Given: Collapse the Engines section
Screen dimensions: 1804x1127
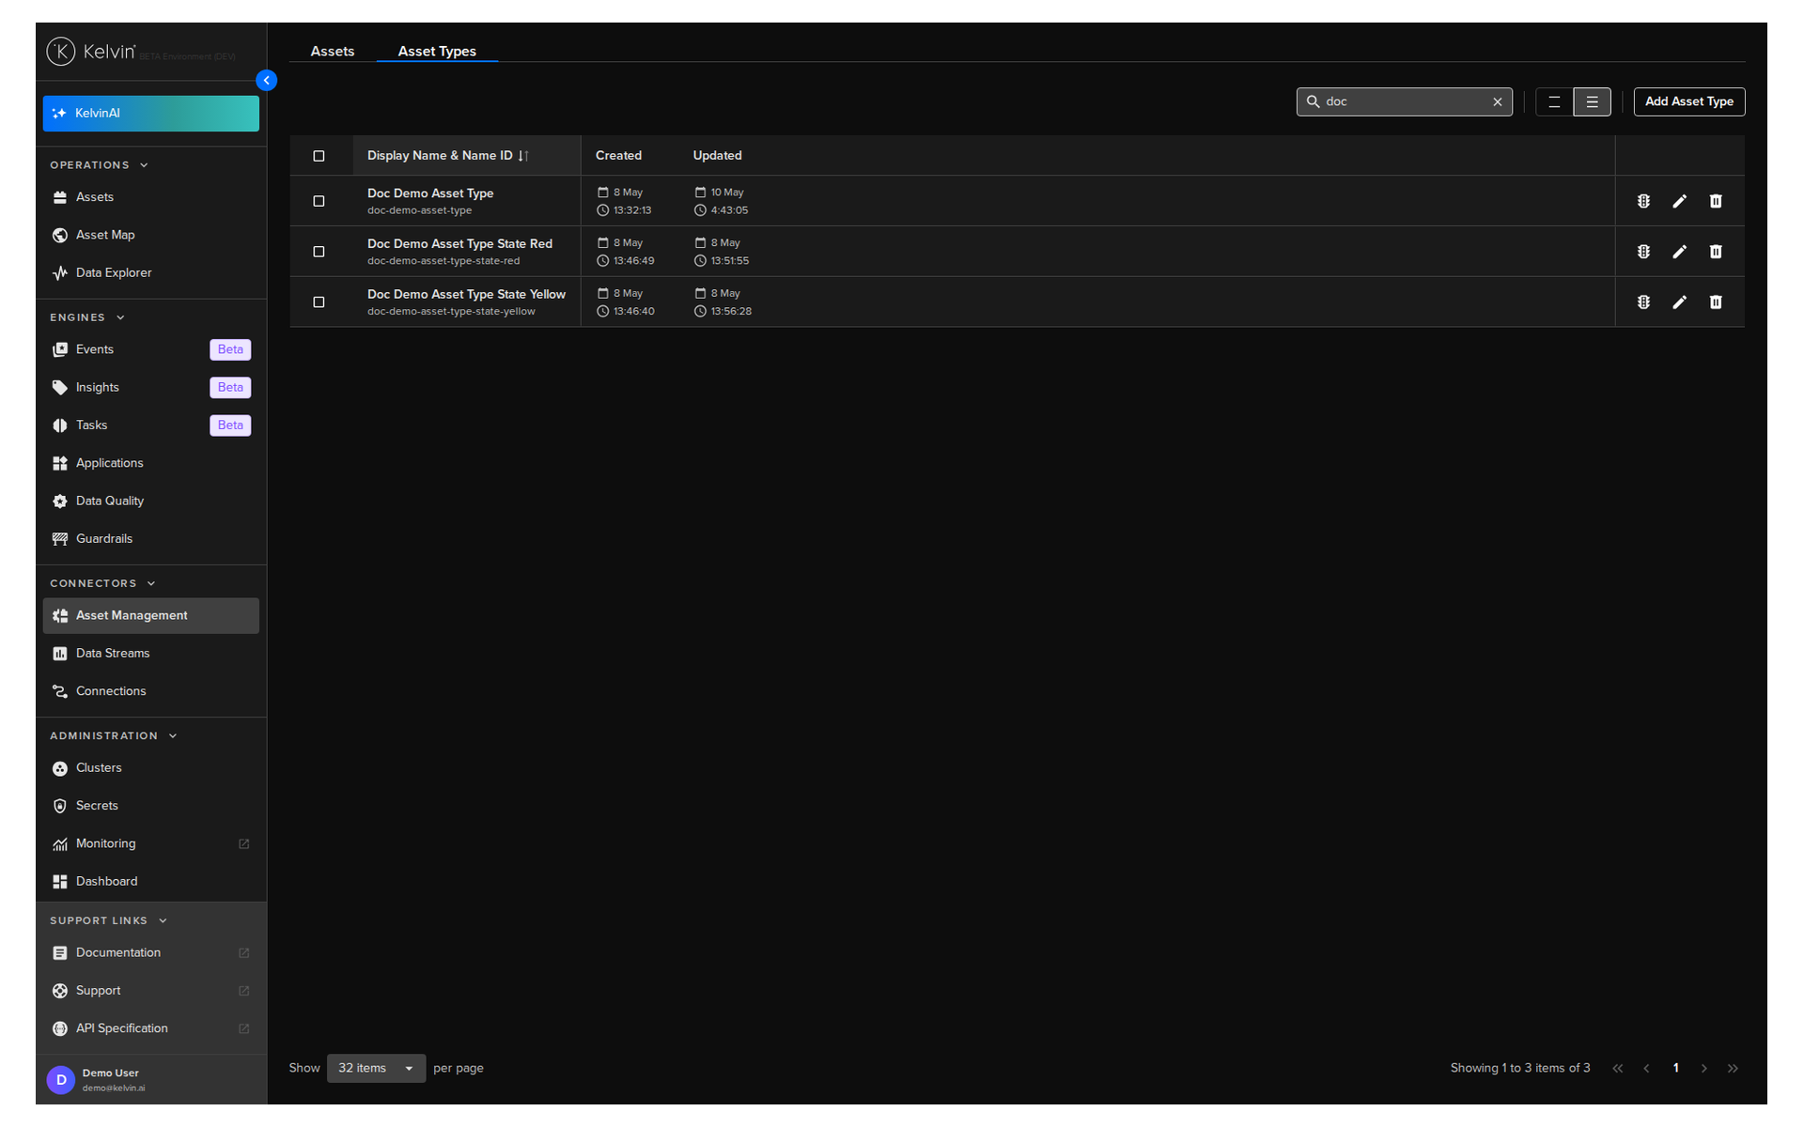Looking at the screenshot, I should tap(87, 317).
